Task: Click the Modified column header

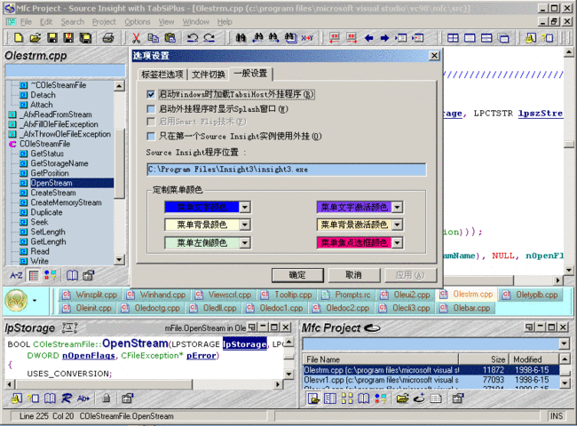Action: click(534, 359)
